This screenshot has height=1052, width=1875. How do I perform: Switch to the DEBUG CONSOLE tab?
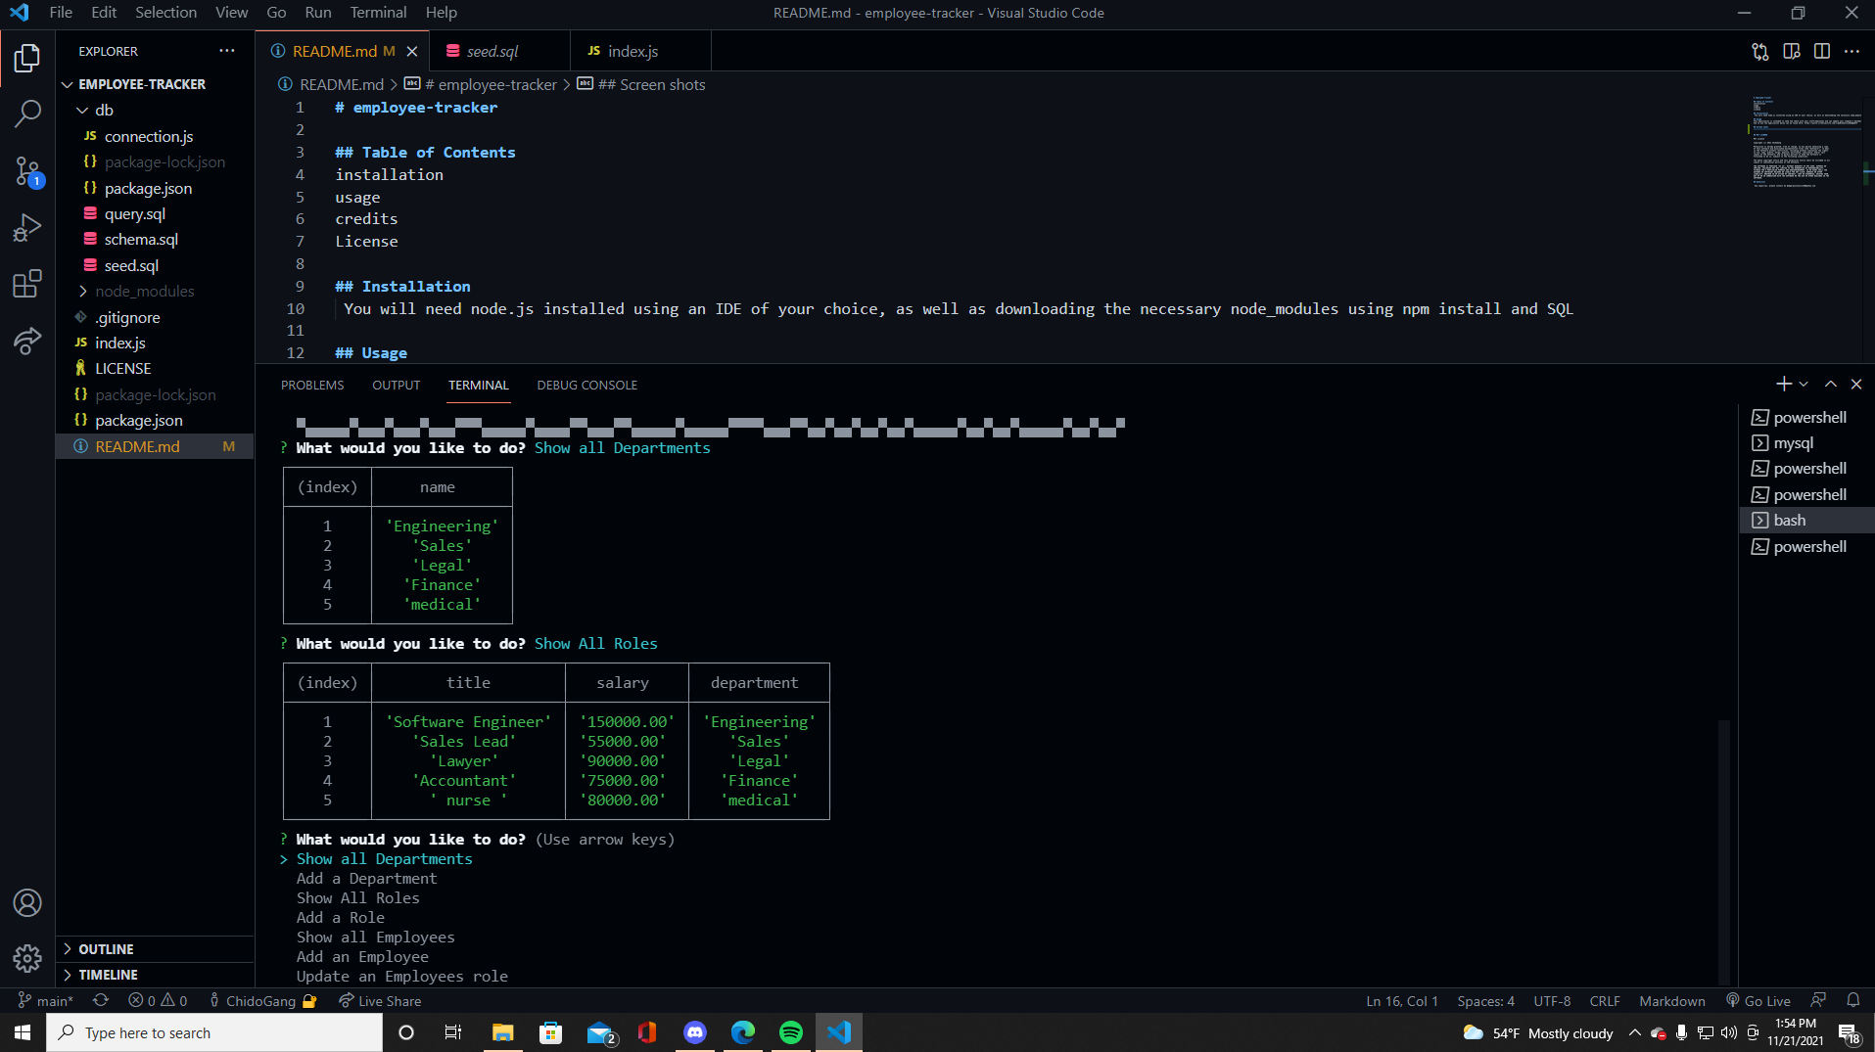[586, 385]
